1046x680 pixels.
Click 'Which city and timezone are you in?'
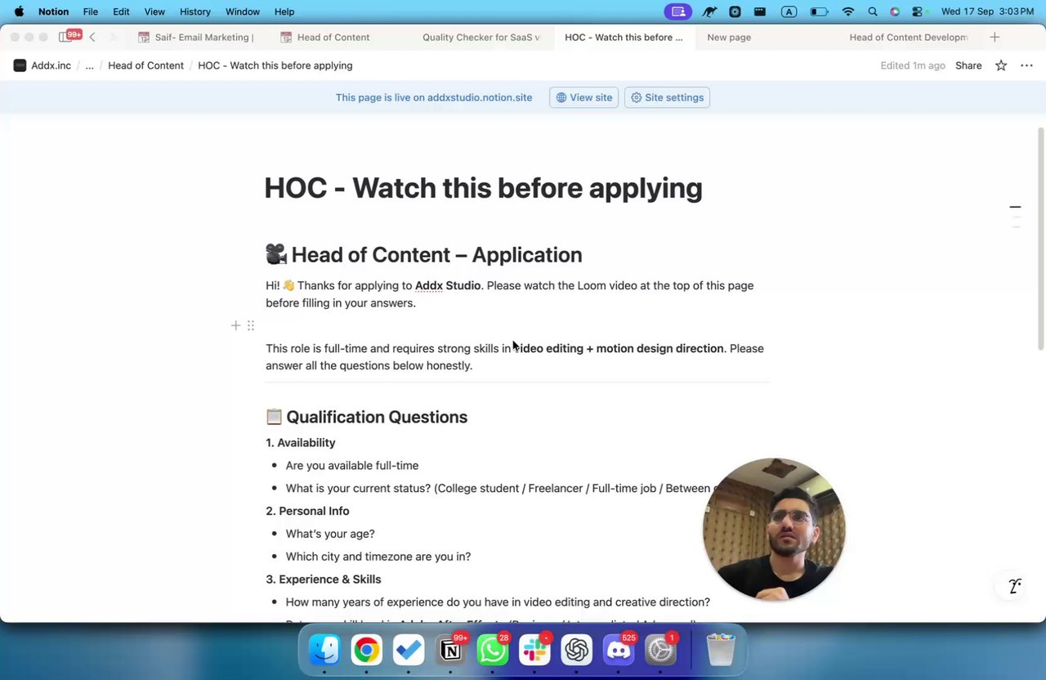(378, 557)
